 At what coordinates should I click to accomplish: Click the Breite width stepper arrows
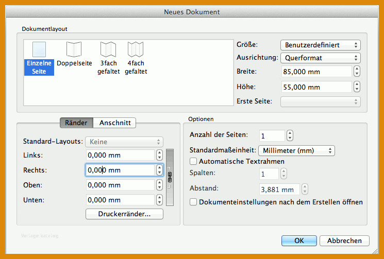(x=357, y=71)
